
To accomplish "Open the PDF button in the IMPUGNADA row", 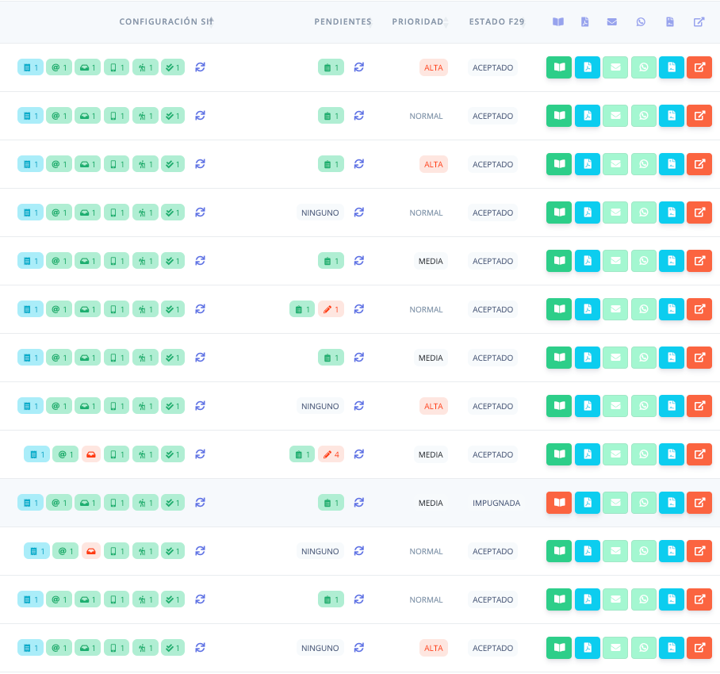I will 588,502.
